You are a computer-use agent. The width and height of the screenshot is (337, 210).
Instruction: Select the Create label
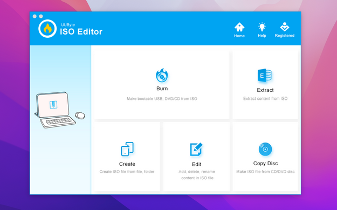(x=127, y=164)
